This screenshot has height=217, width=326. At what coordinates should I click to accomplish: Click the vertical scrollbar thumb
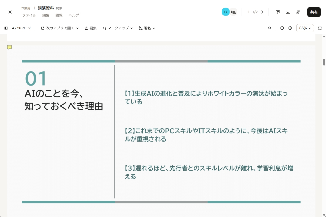click(x=324, y=62)
